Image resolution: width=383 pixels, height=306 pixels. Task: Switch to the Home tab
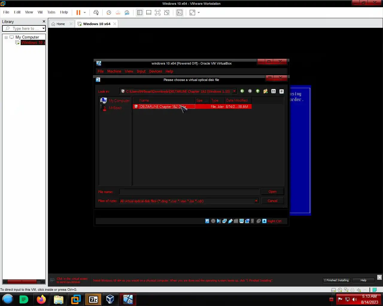tap(61, 24)
